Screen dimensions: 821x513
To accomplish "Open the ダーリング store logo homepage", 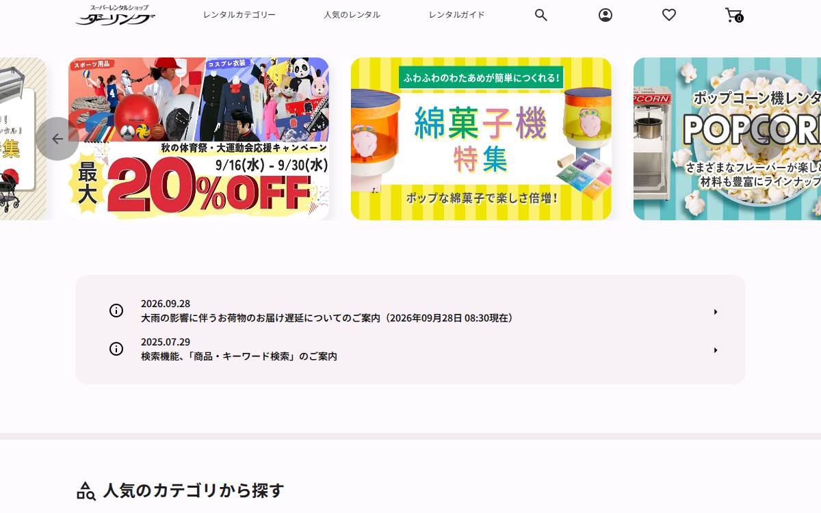I will click(116, 15).
